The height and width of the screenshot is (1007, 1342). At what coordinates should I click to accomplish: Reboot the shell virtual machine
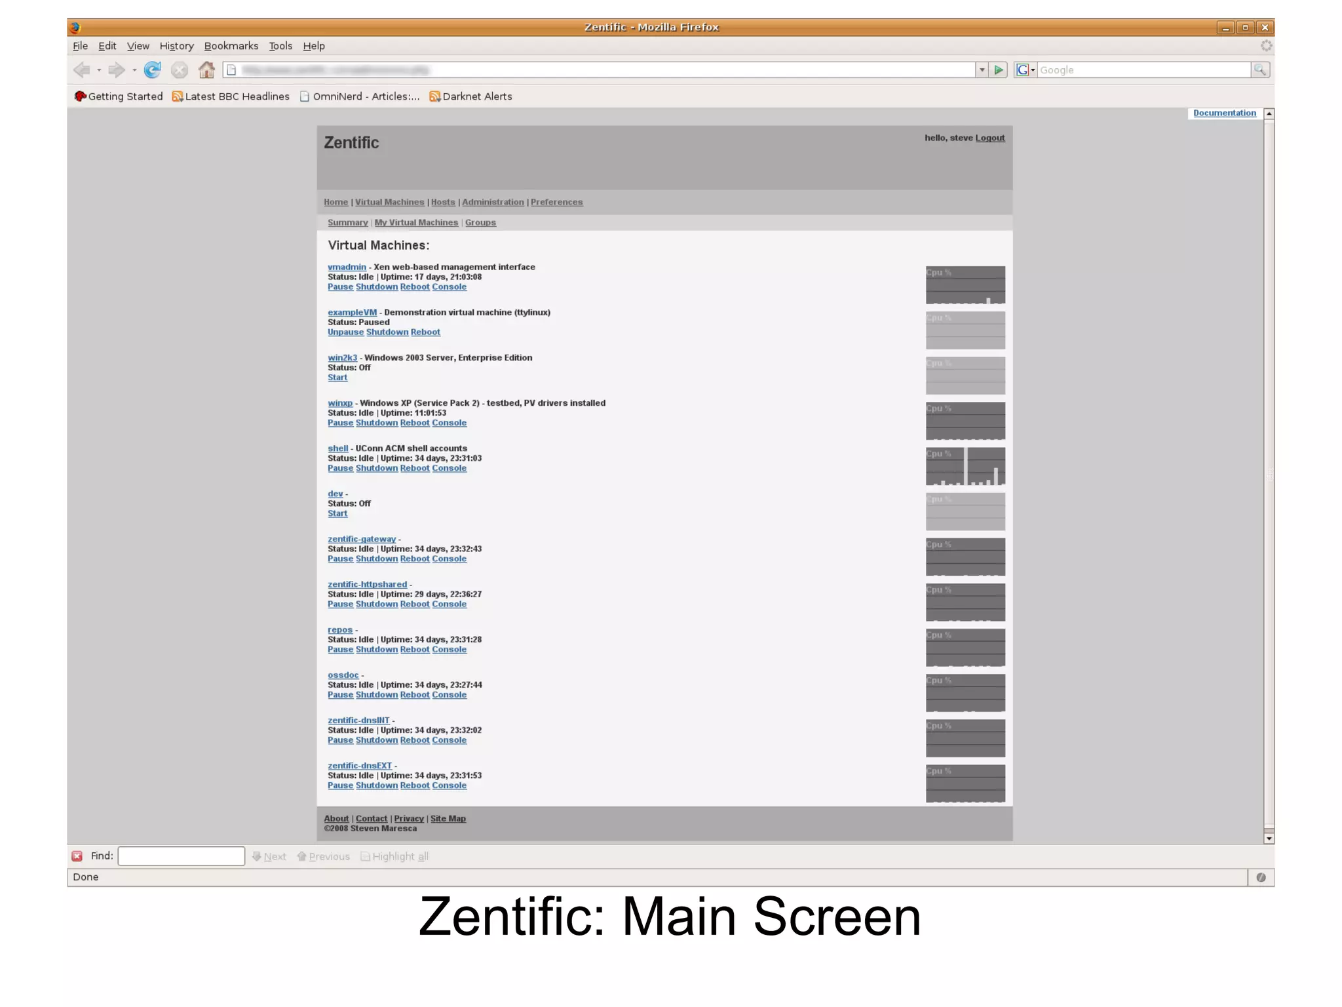point(415,468)
